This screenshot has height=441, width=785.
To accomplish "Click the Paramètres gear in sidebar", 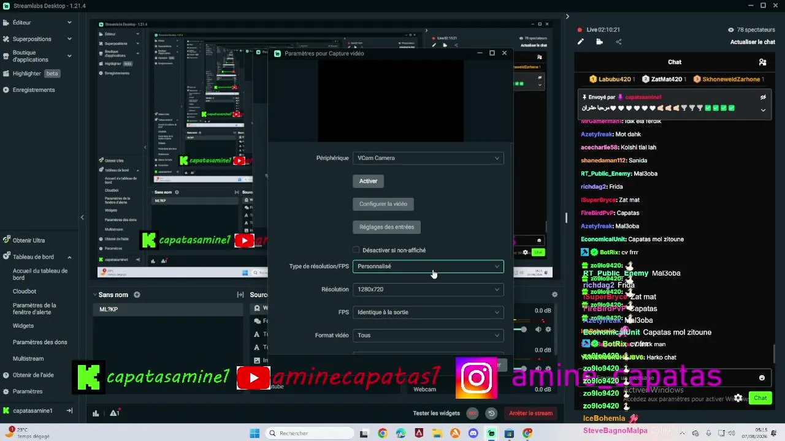I will click(6, 391).
